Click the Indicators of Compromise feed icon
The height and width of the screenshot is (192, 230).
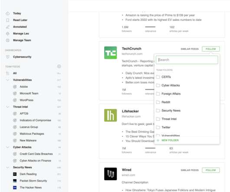[15, 120]
